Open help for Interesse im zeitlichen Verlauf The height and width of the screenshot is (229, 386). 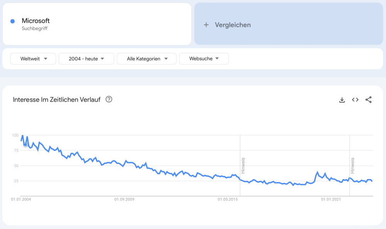(x=109, y=99)
